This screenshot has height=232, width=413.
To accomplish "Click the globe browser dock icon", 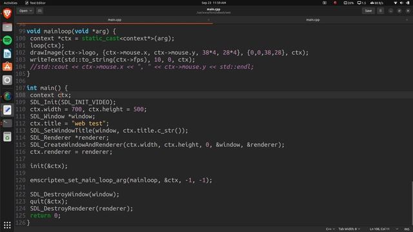I will (7, 96).
